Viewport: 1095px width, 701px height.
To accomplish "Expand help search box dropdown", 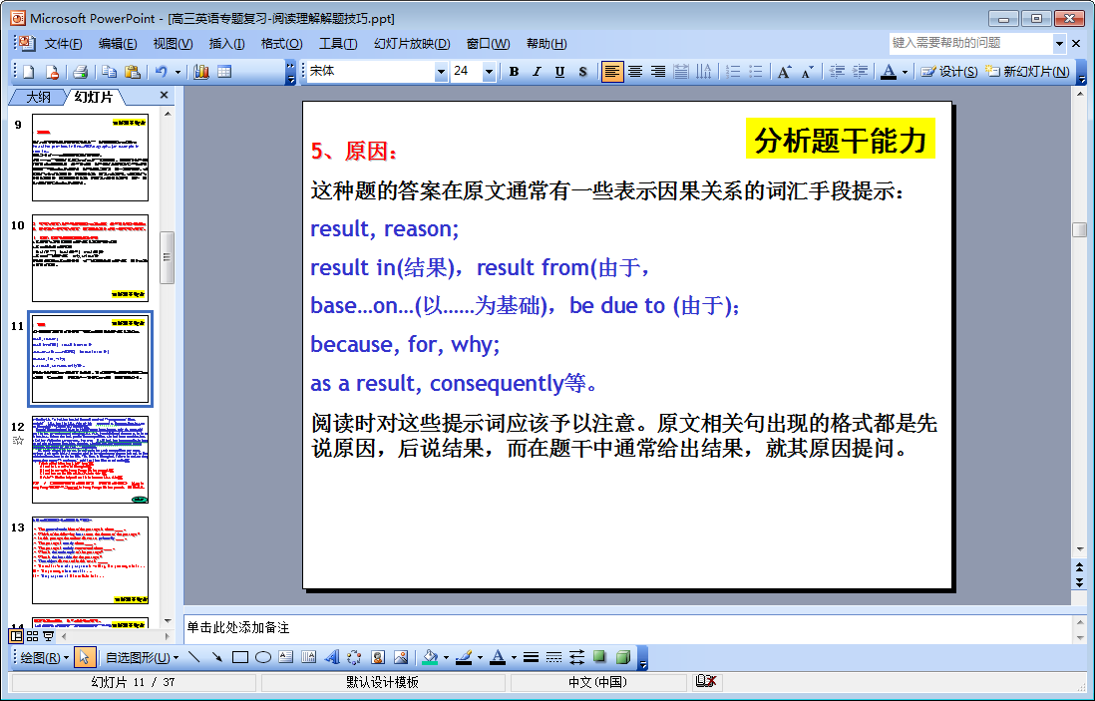I will click(x=1059, y=43).
